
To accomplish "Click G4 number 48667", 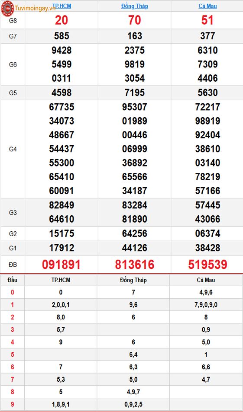I will pyautogui.click(x=62, y=135).
